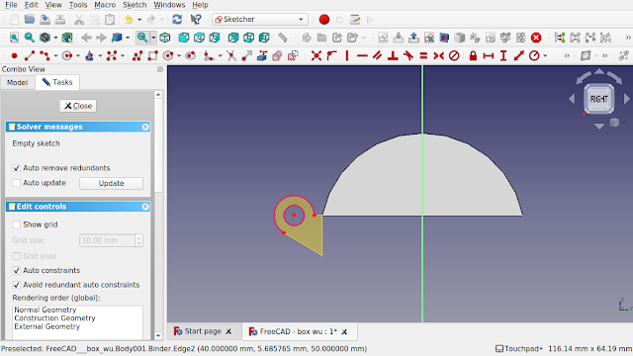Select the Create rectangle tool
The width and height of the screenshot is (633, 356).
(x=153, y=55)
